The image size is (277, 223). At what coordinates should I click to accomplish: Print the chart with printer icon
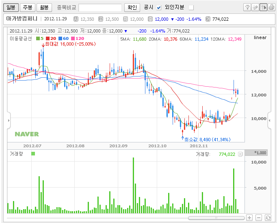point(271,7)
